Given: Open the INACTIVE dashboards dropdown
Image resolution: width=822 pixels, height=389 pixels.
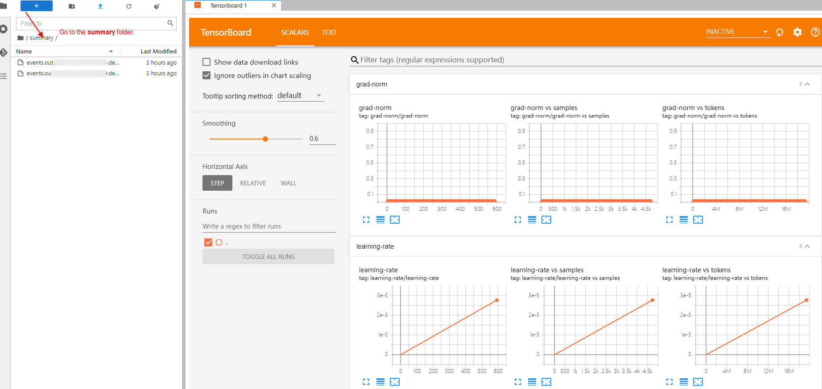Looking at the screenshot, I should coord(738,32).
